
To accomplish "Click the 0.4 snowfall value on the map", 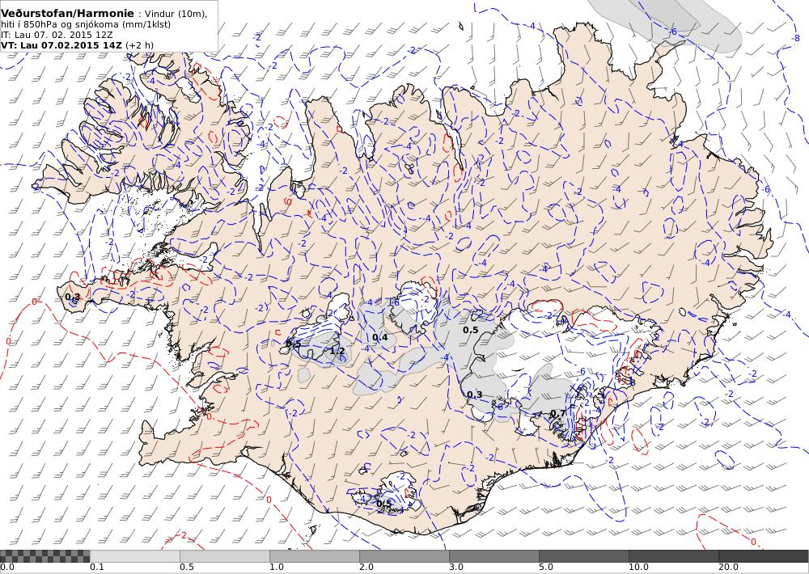I will point(379,337).
